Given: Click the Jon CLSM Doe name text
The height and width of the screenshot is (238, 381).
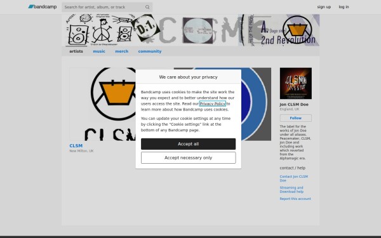Looking at the screenshot, I should (x=294, y=105).
